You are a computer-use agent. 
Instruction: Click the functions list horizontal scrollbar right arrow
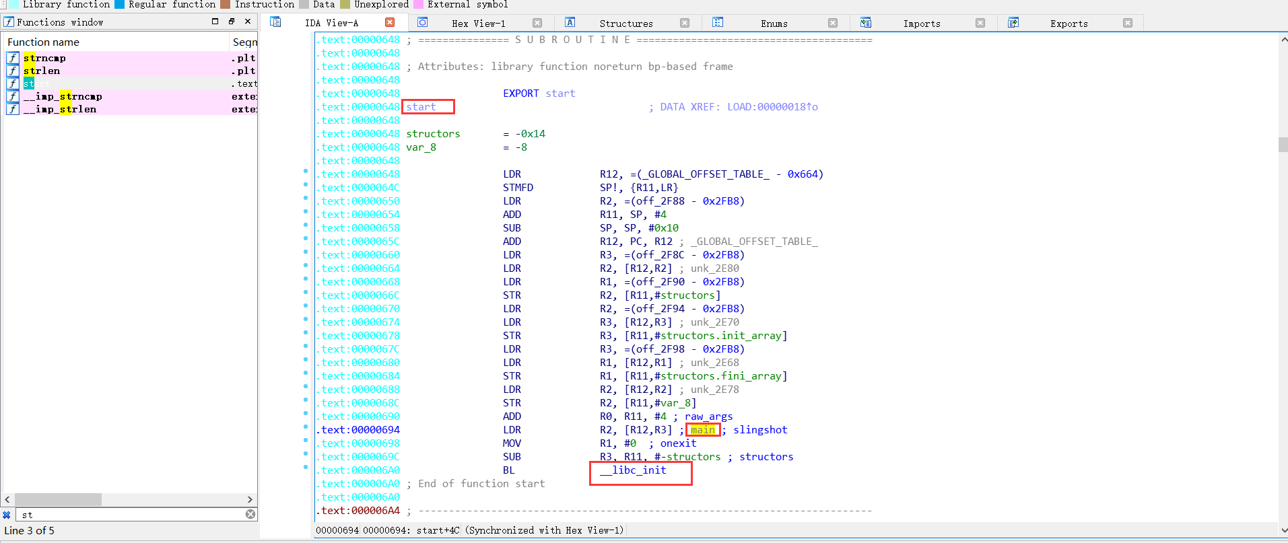tap(250, 499)
